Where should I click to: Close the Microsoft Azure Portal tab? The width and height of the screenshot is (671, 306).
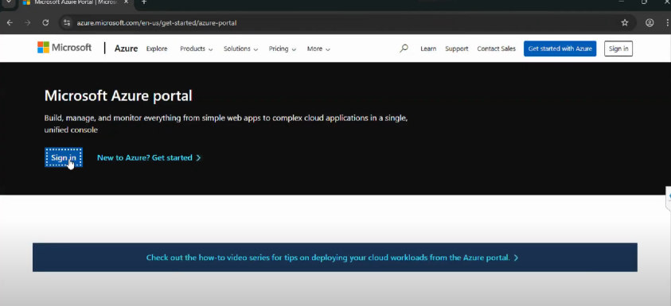pyautogui.click(x=127, y=2)
